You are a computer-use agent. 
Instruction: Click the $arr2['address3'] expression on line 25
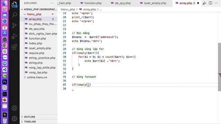(103, 37)
